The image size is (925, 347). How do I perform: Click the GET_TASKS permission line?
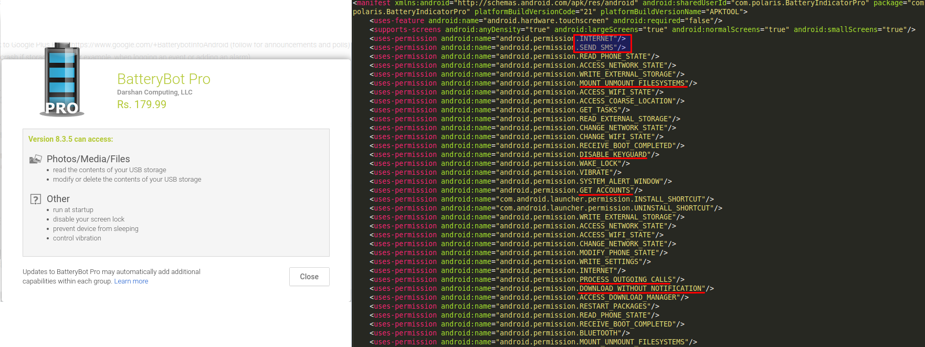pos(500,110)
